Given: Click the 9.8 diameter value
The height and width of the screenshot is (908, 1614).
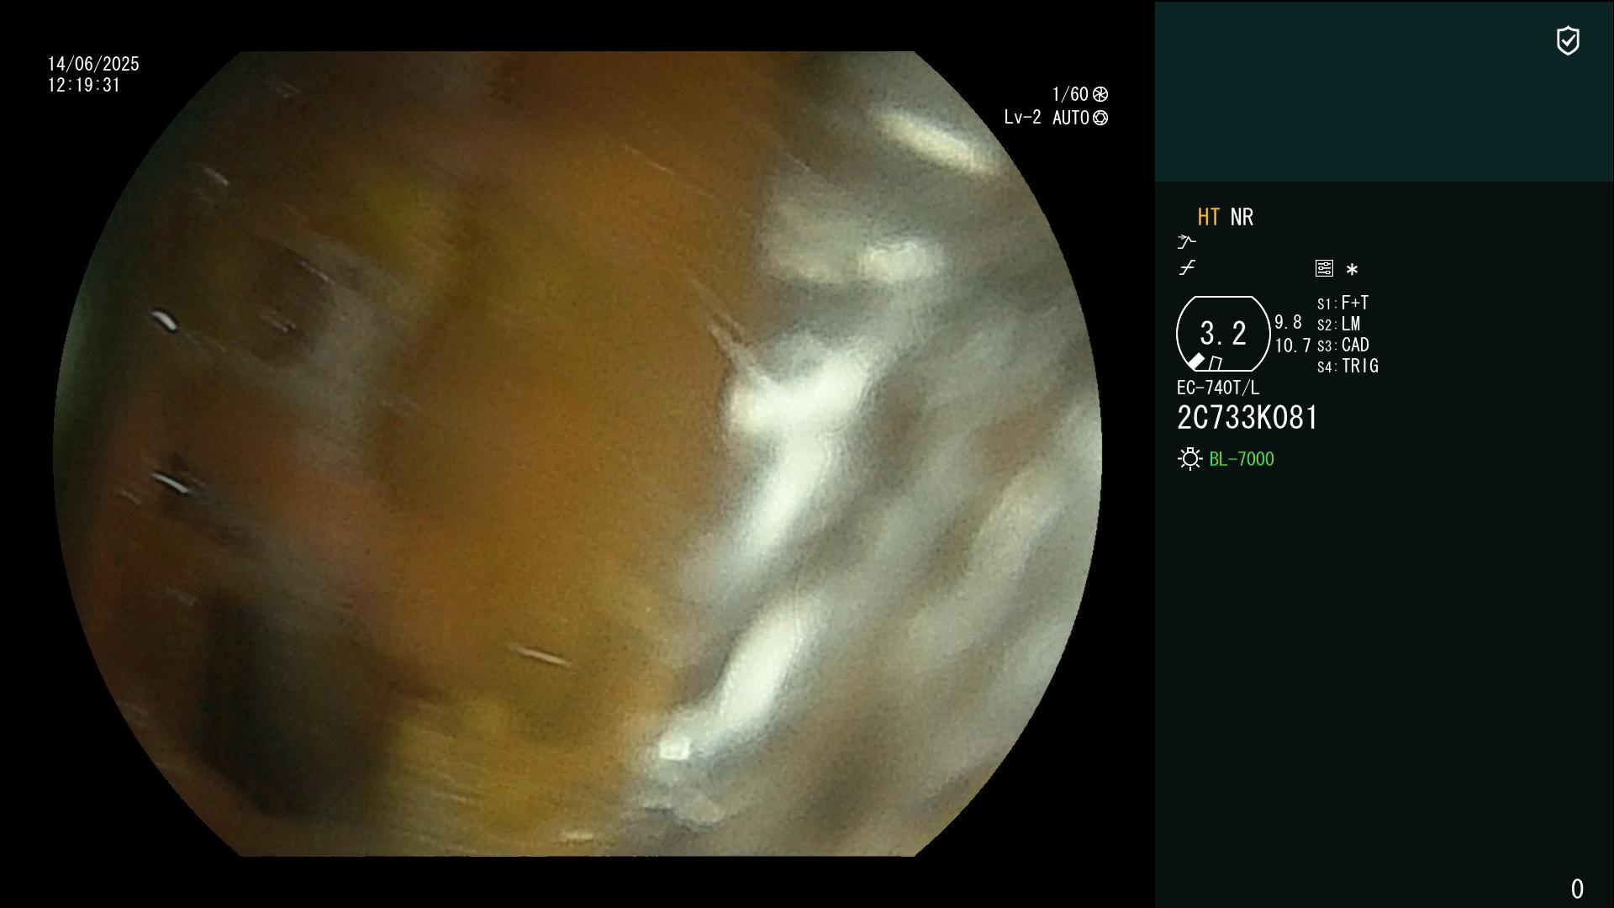Looking at the screenshot, I should click(x=1288, y=322).
